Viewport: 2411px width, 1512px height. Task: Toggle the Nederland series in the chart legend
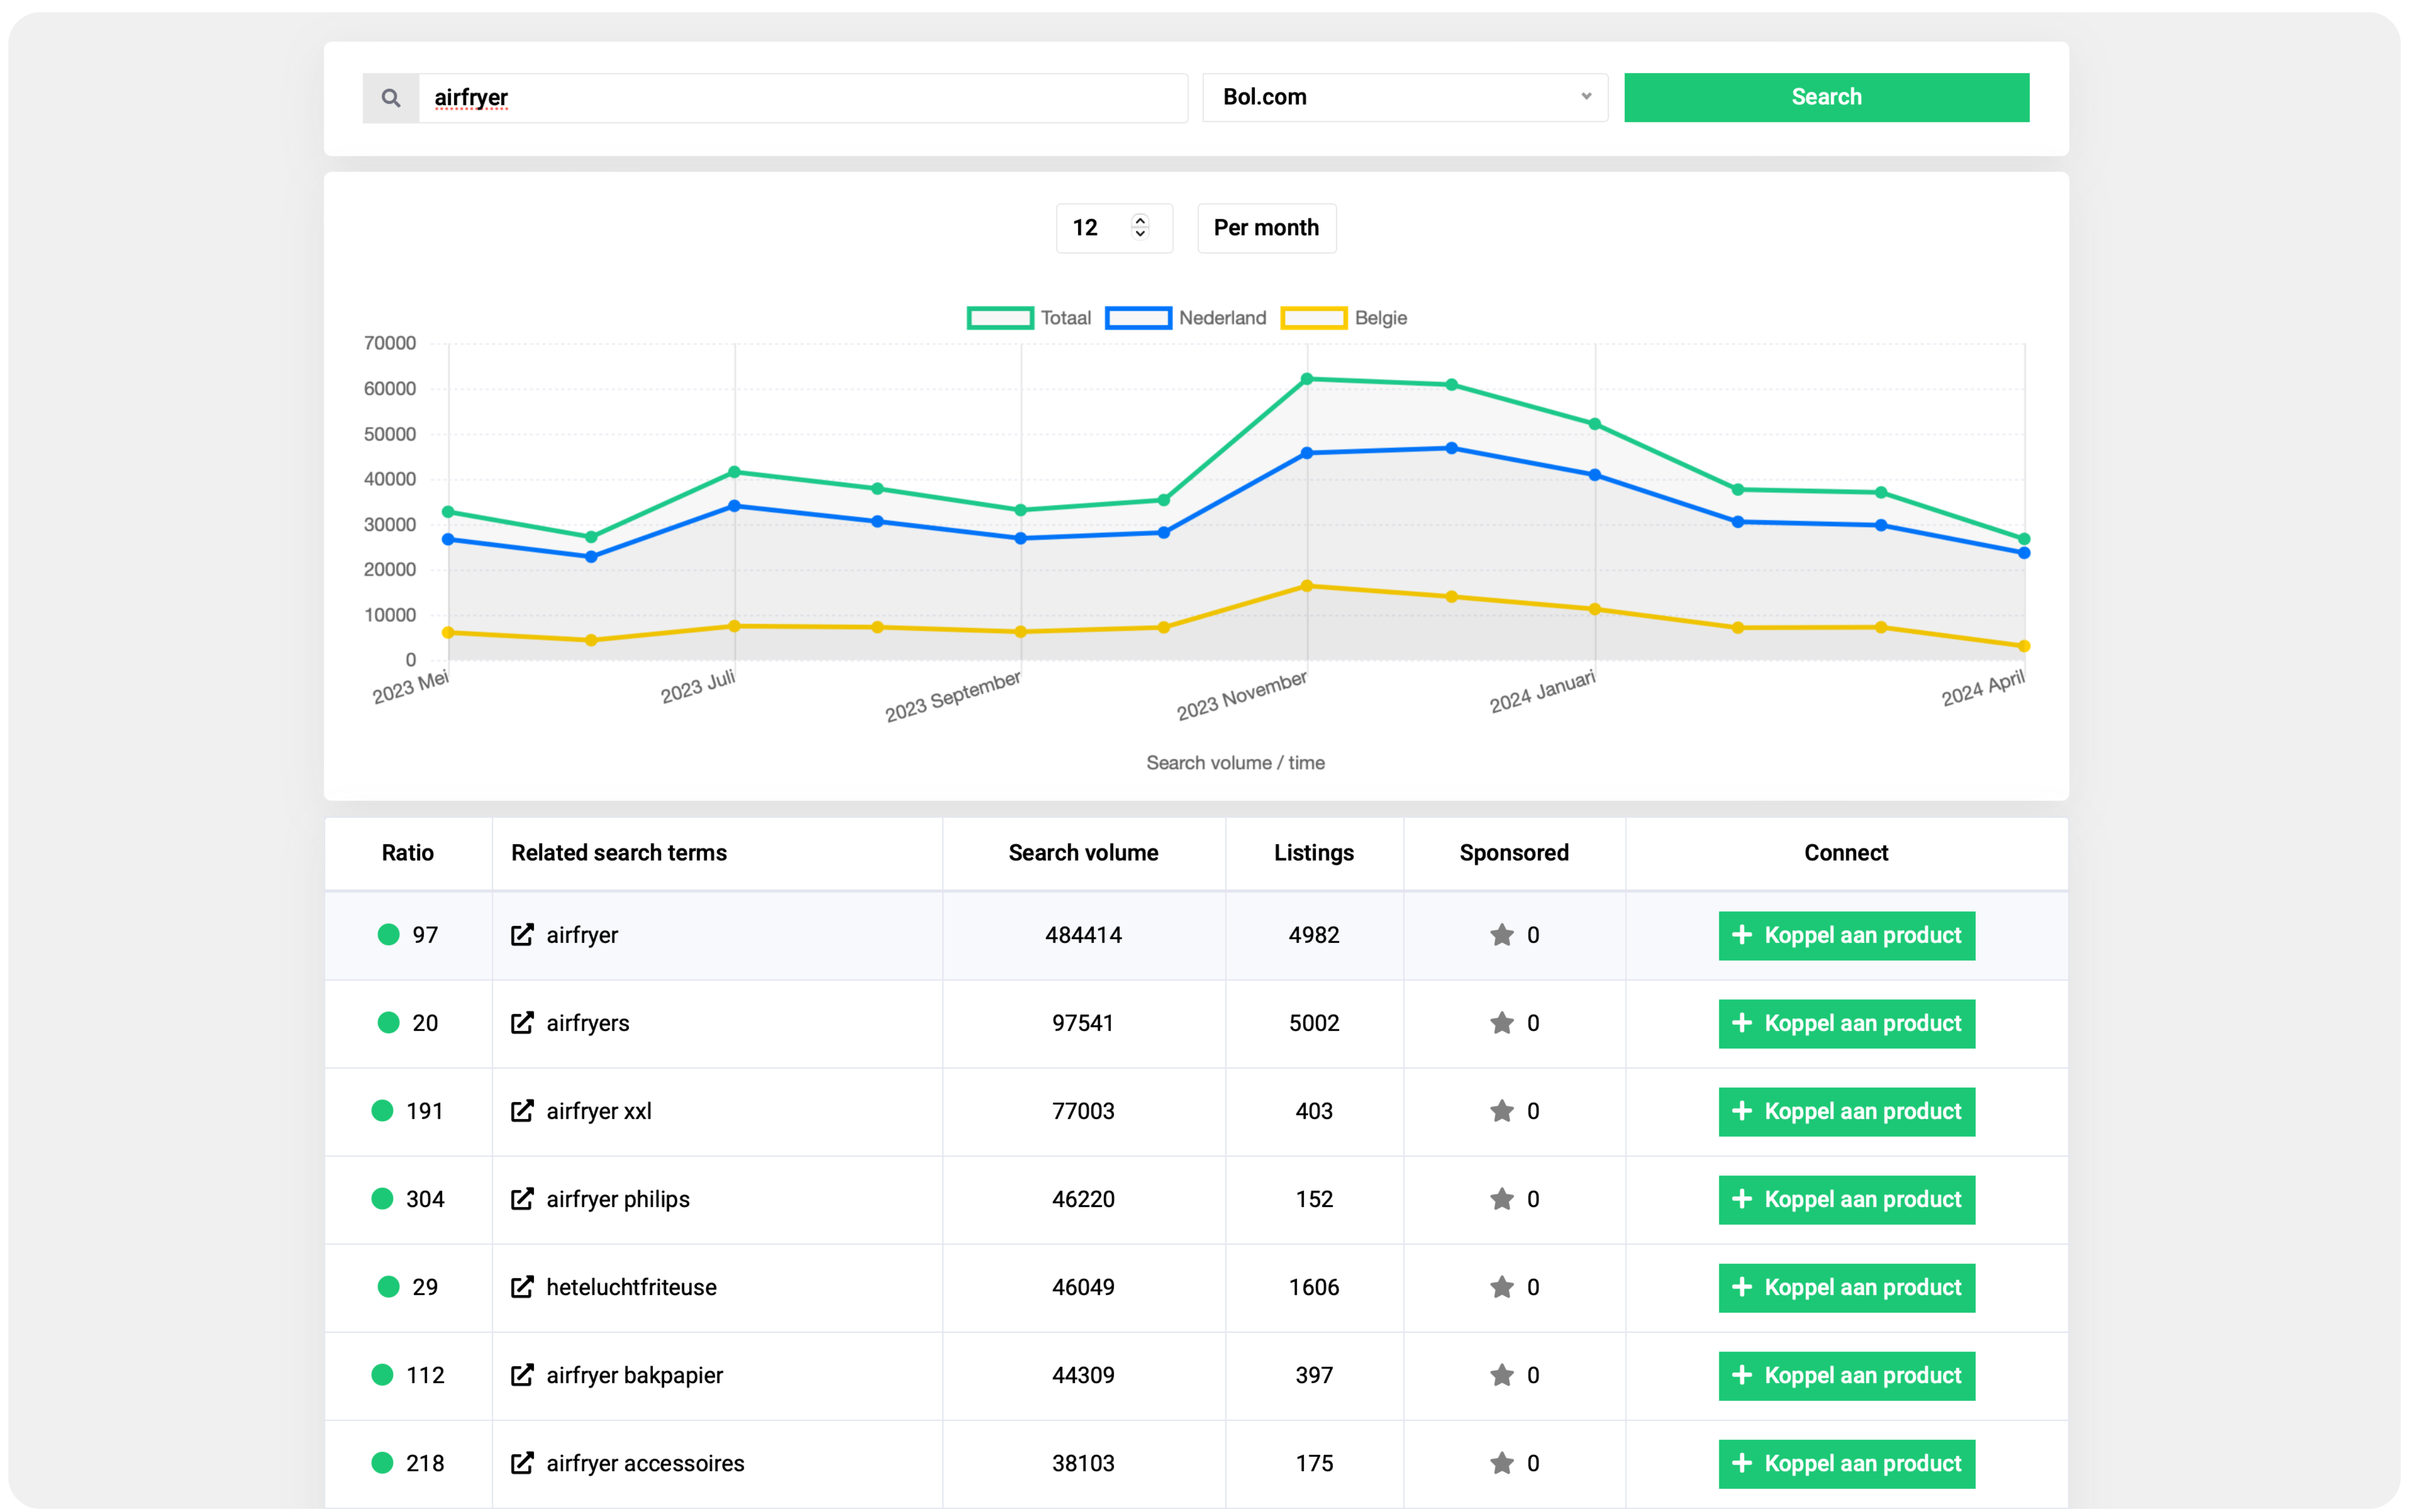click(x=1186, y=318)
